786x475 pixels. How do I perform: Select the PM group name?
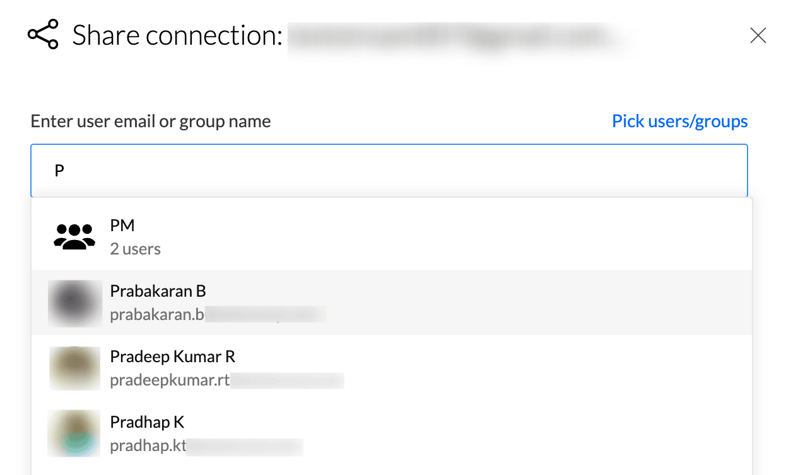click(x=122, y=226)
